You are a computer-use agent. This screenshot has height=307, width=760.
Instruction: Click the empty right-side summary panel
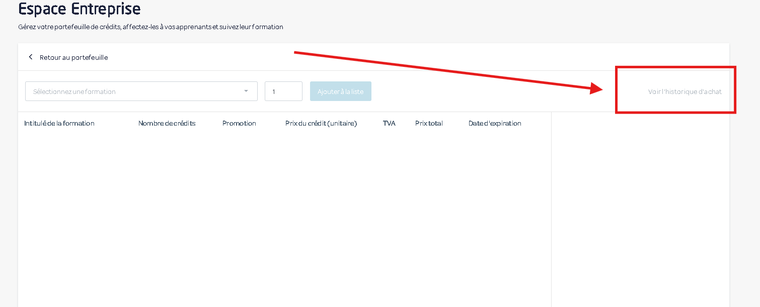coord(639,211)
